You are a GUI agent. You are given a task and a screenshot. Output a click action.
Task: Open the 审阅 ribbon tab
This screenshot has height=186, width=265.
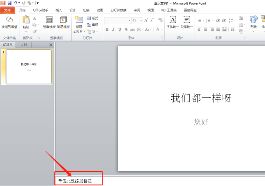(x=137, y=10)
